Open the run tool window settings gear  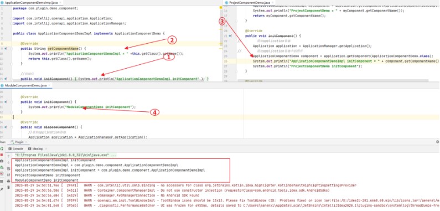437,142
